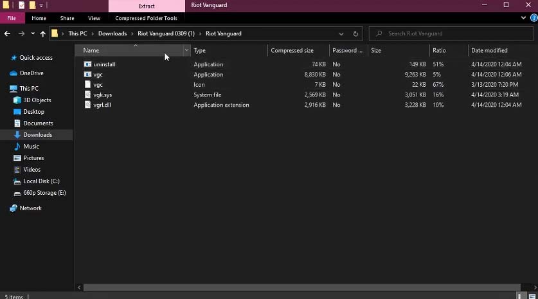This screenshot has width=538, height=299.
Task: Sort by the Type column
Action: pos(229,50)
